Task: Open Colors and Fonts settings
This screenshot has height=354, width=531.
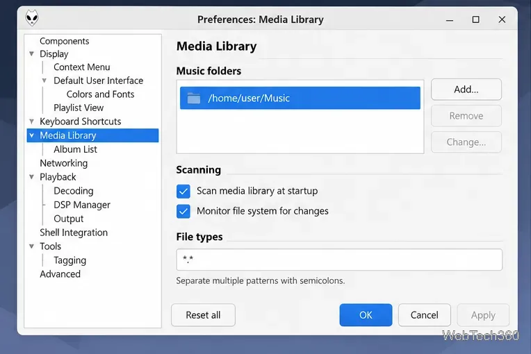Action: pos(100,94)
